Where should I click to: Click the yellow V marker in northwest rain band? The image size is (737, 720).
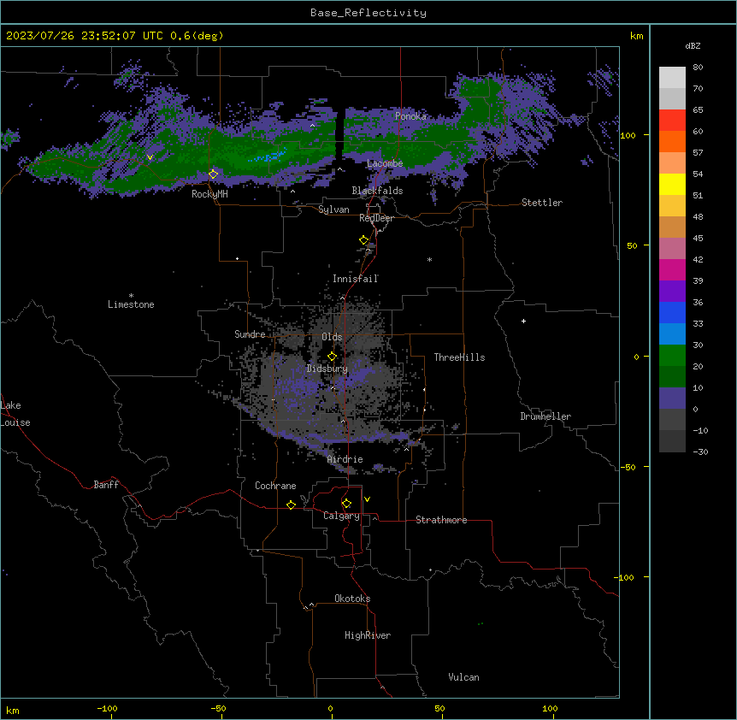150,157
